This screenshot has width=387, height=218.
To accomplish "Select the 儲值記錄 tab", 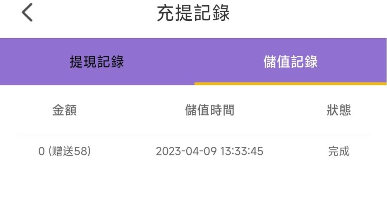I will coord(290,62).
